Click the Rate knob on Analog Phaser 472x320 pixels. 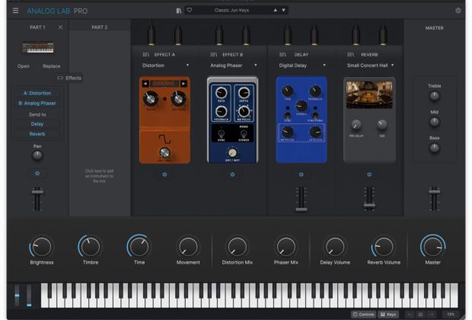[222, 93]
